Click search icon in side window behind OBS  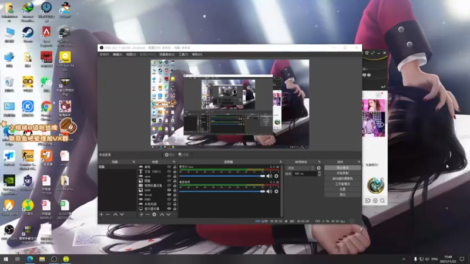[382, 201]
